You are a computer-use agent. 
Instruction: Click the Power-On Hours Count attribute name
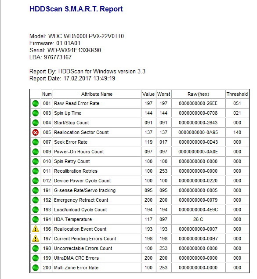click(79, 152)
